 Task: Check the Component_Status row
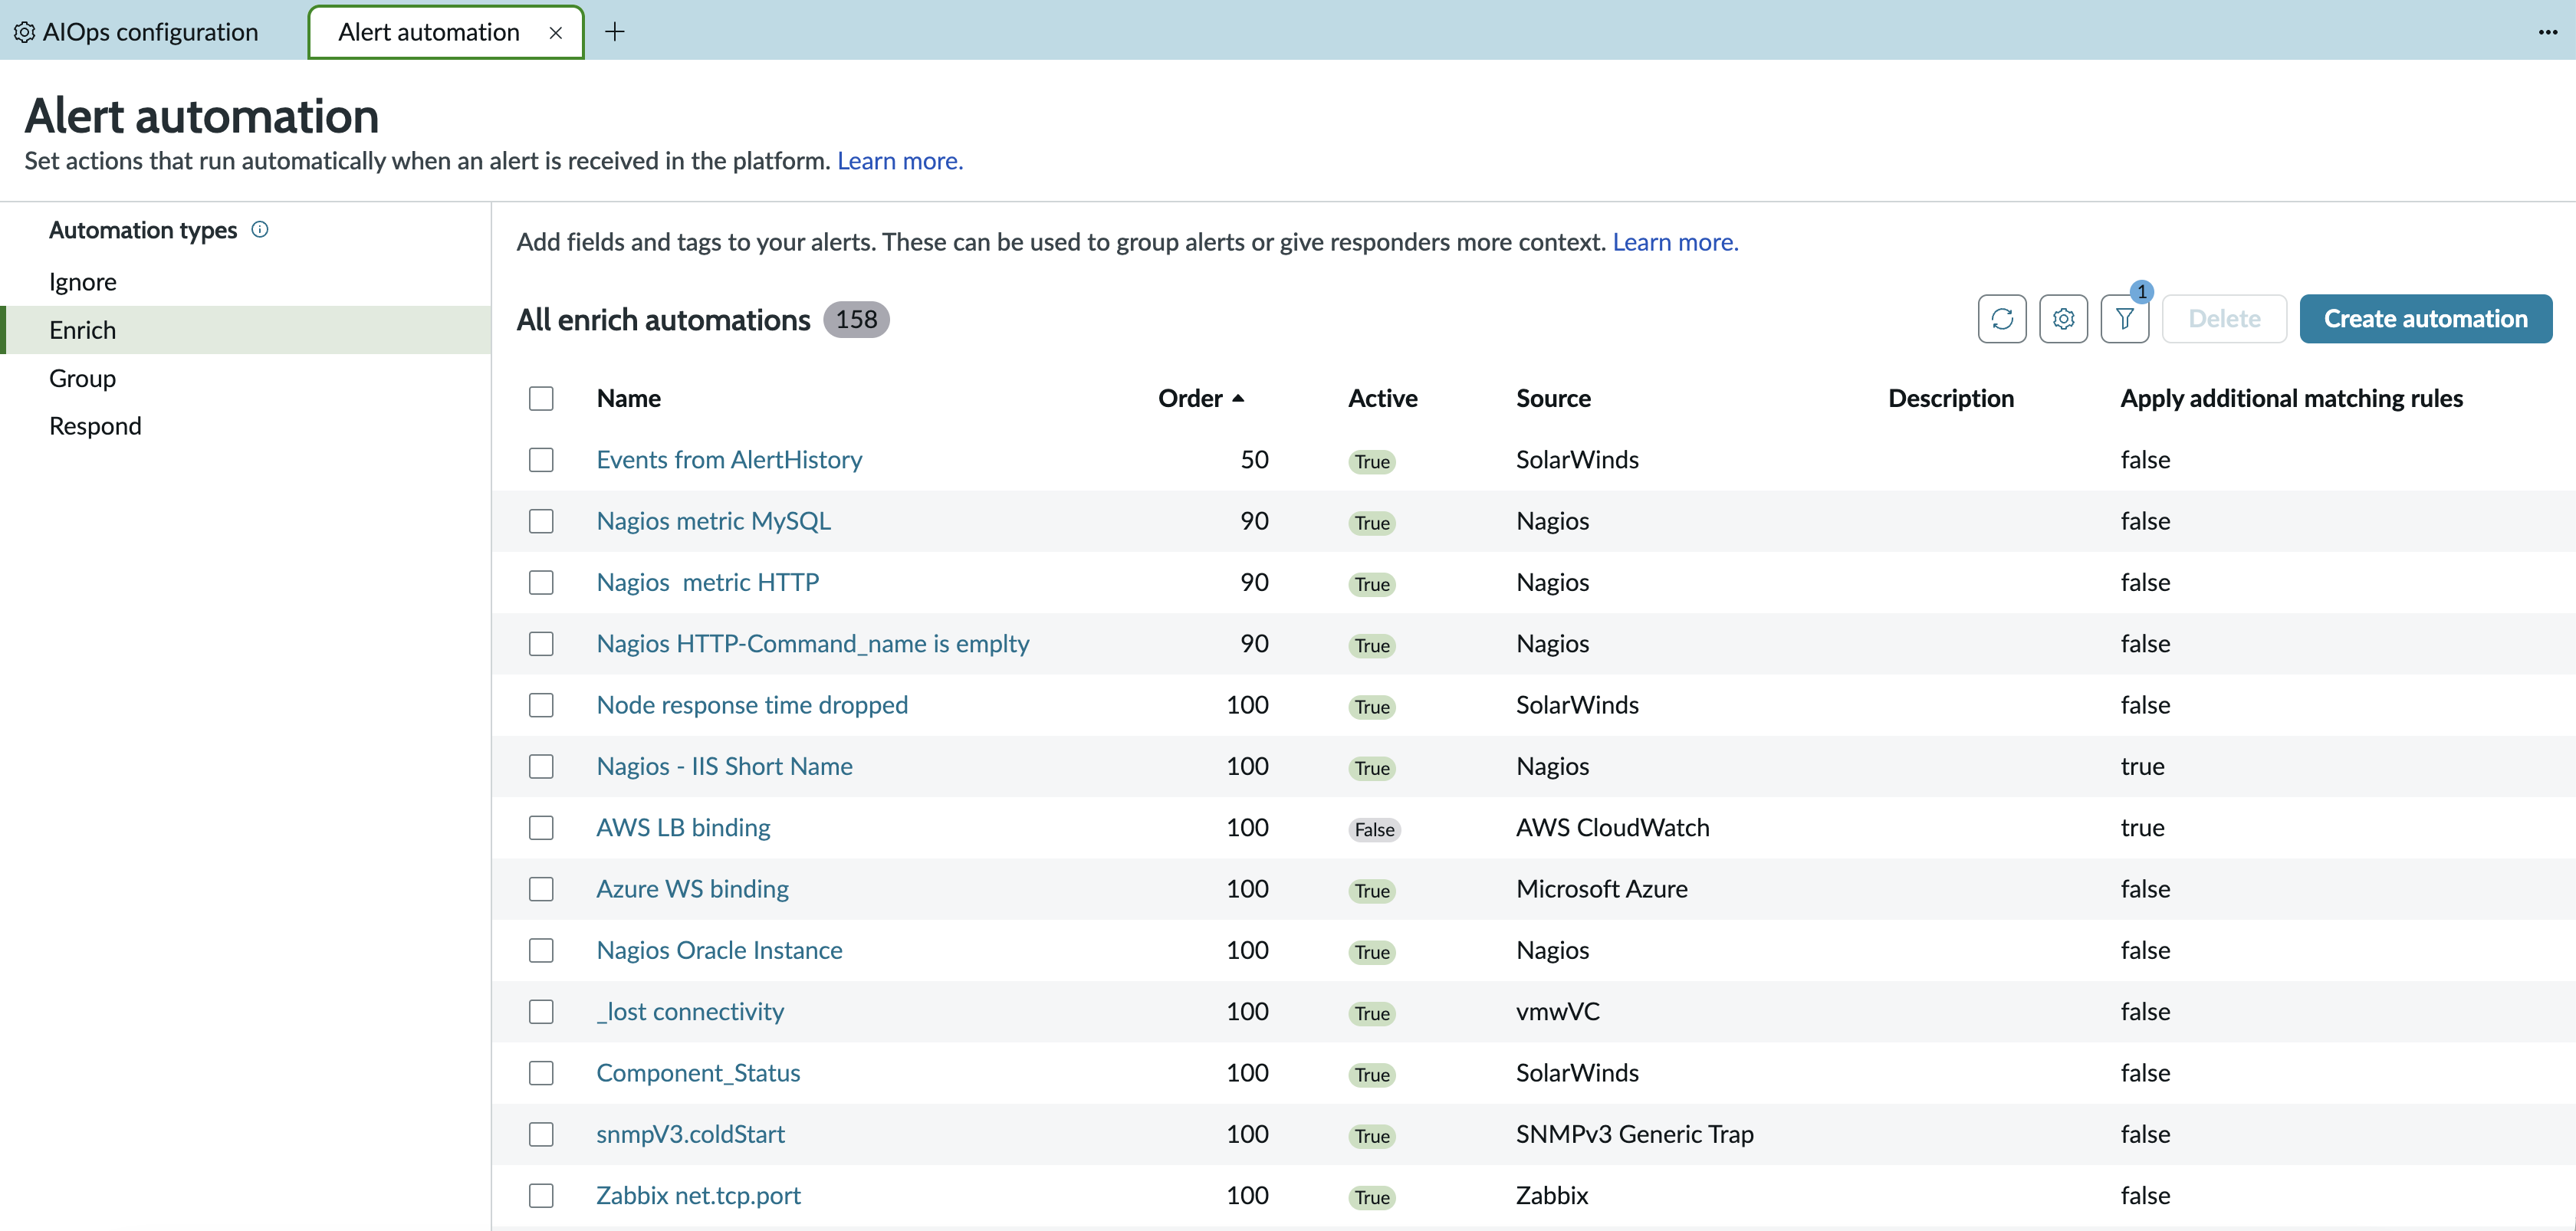(541, 1073)
